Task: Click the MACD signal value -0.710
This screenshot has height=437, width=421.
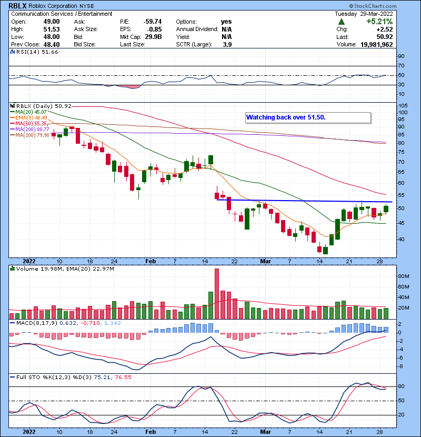Action: click(x=90, y=323)
